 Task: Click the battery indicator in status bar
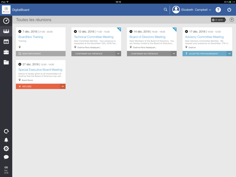231,2
